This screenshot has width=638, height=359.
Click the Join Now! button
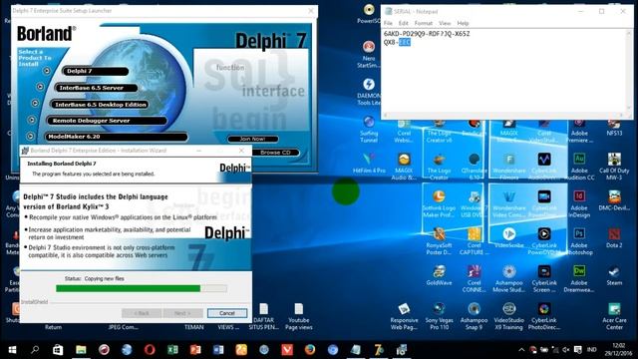coord(252,139)
